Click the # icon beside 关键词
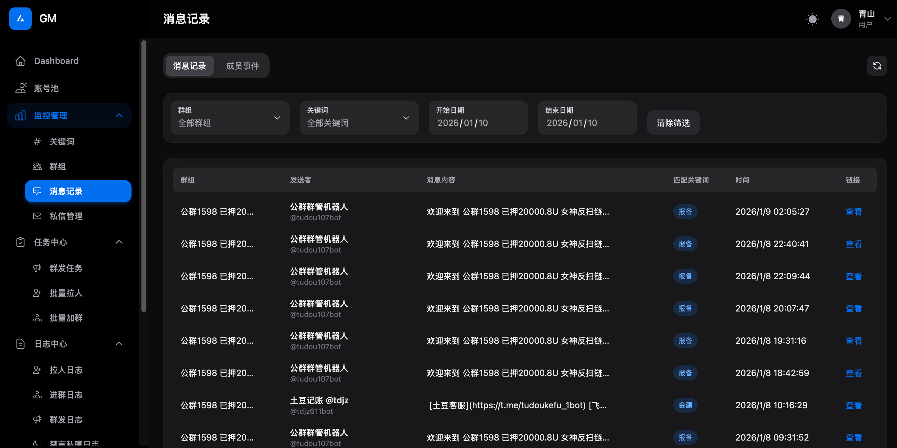This screenshot has width=897, height=448. [x=37, y=141]
